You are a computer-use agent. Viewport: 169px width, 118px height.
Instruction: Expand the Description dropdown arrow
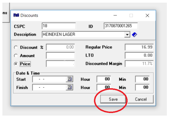tap(127, 35)
